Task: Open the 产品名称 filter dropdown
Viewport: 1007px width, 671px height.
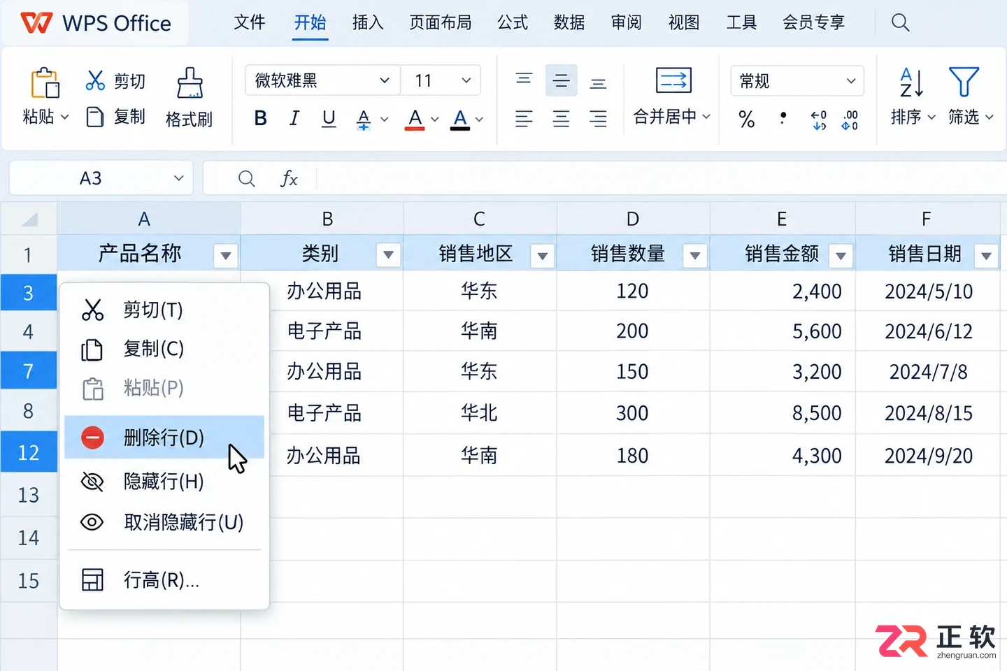Action: (x=226, y=255)
